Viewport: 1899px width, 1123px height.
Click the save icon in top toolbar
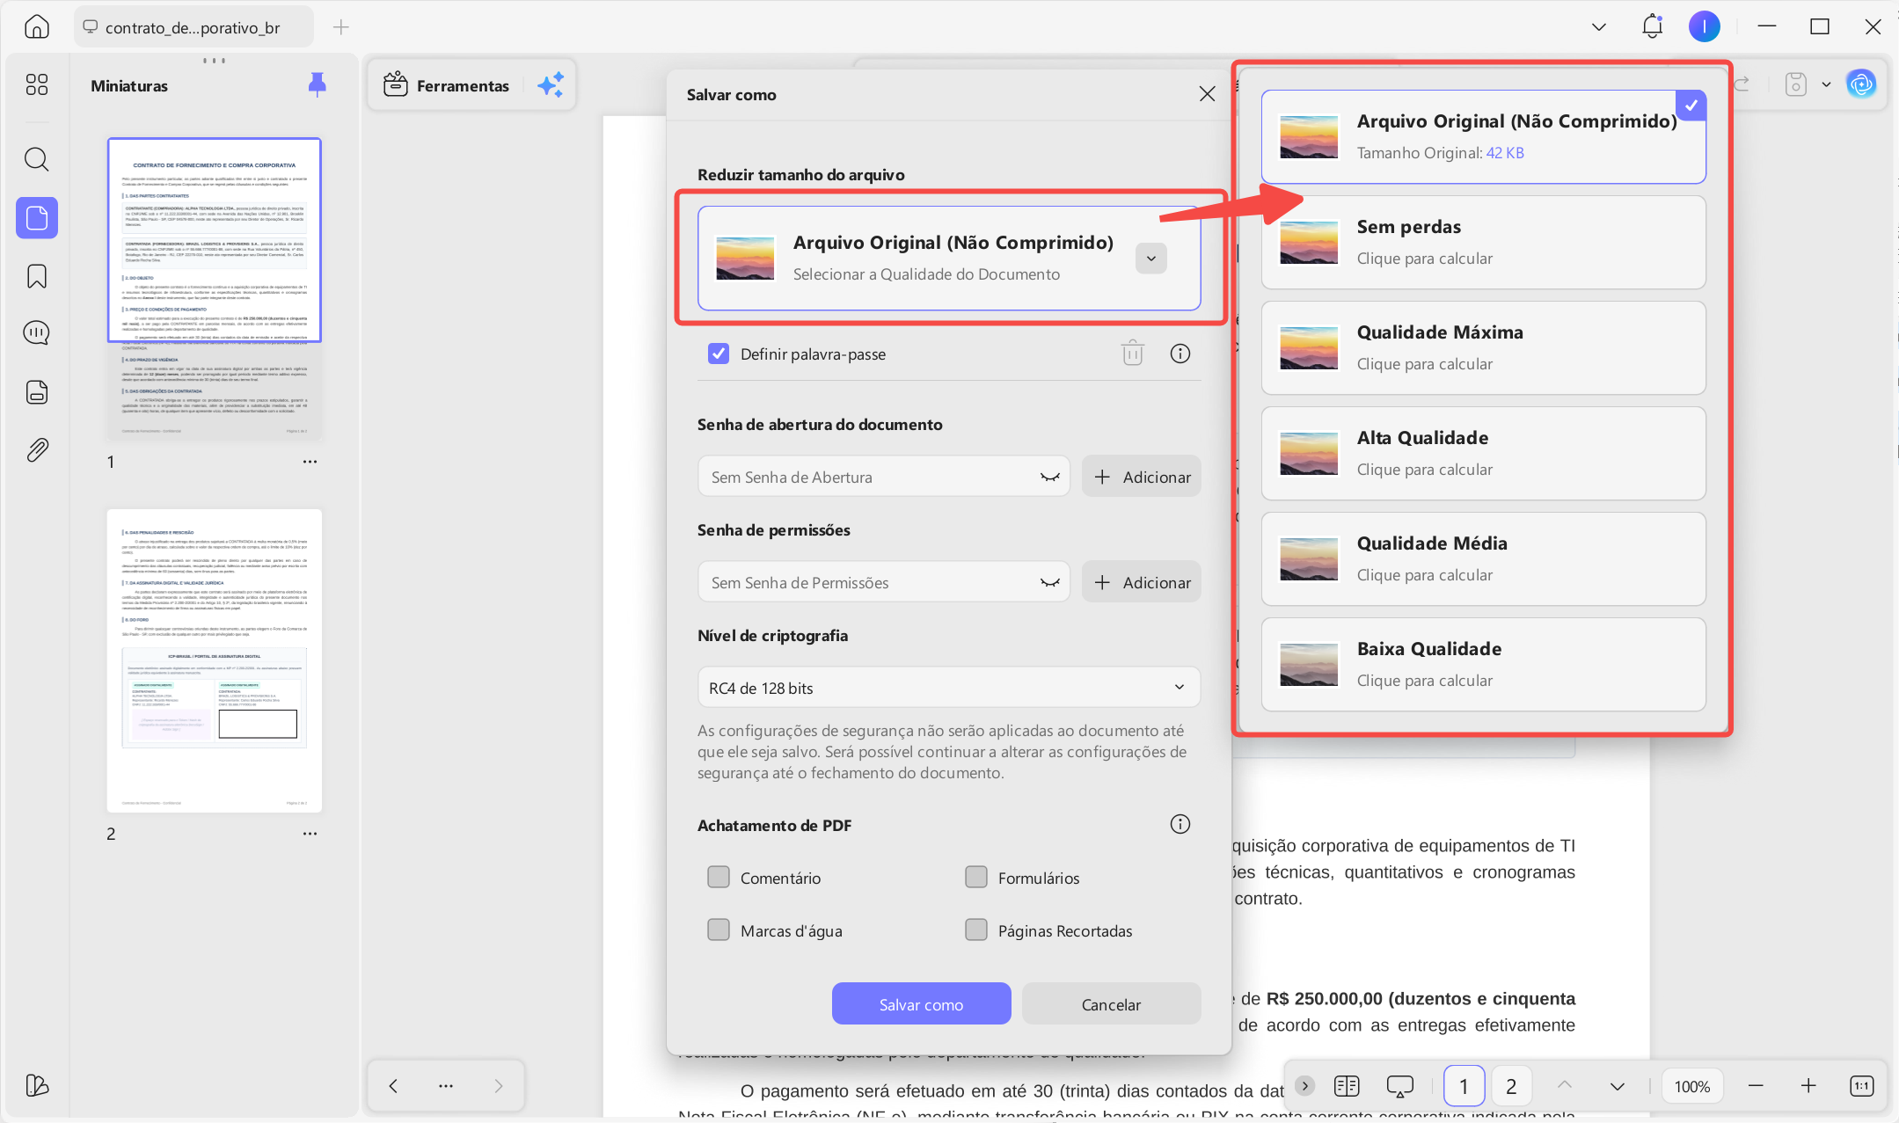[x=1795, y=84]
